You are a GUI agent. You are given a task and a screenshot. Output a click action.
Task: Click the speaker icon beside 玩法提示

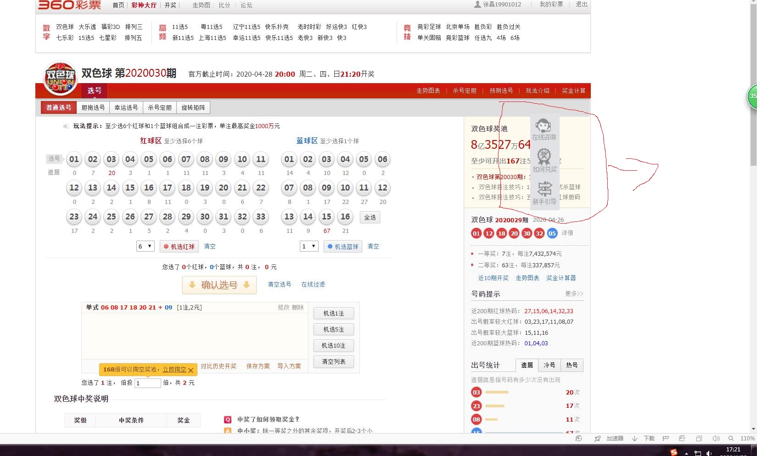click(x=66, y=126)
